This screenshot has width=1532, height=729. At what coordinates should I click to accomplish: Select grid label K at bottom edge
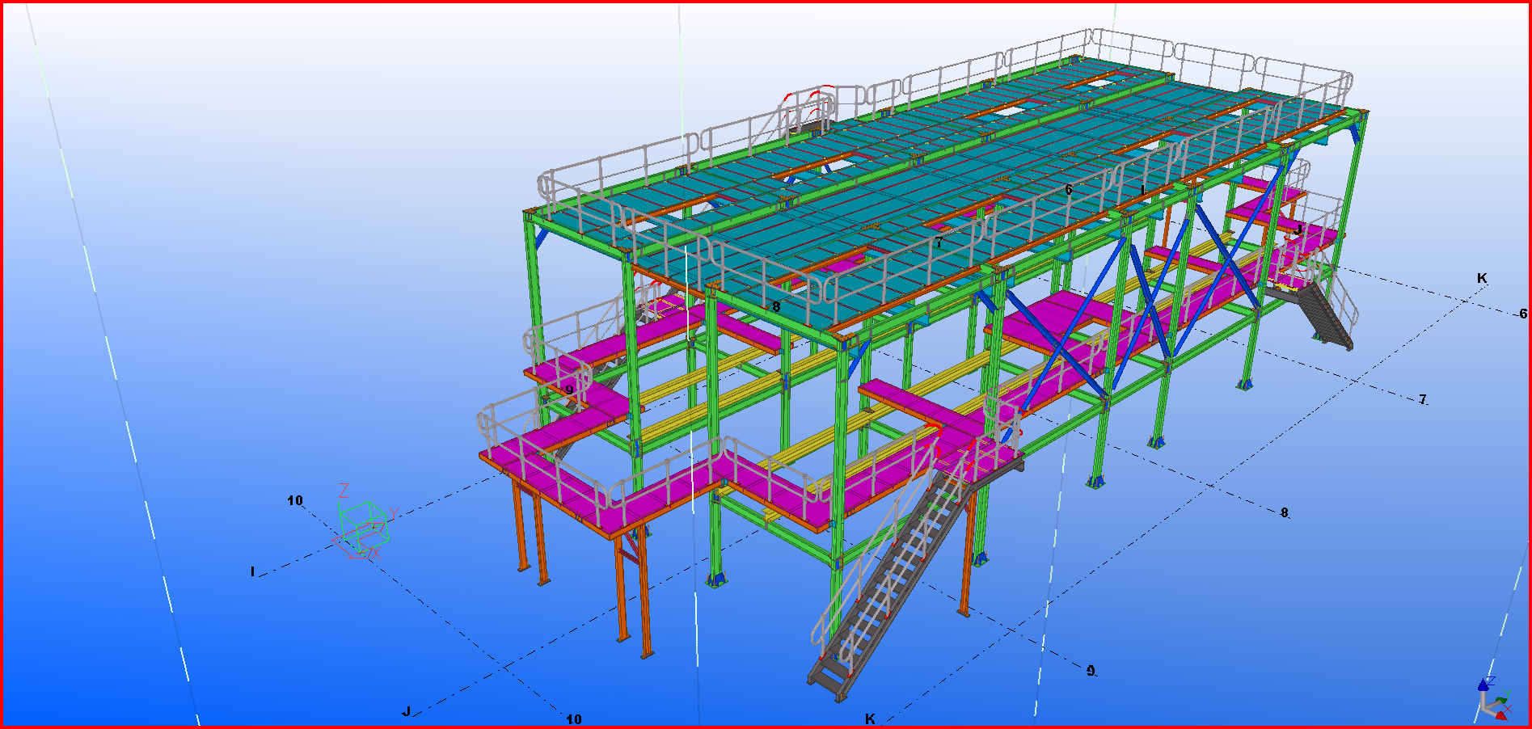click(x=870, y=718)
